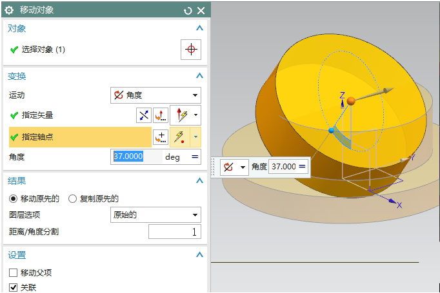Click the orange sphere handle in viewport

point(351,101)
